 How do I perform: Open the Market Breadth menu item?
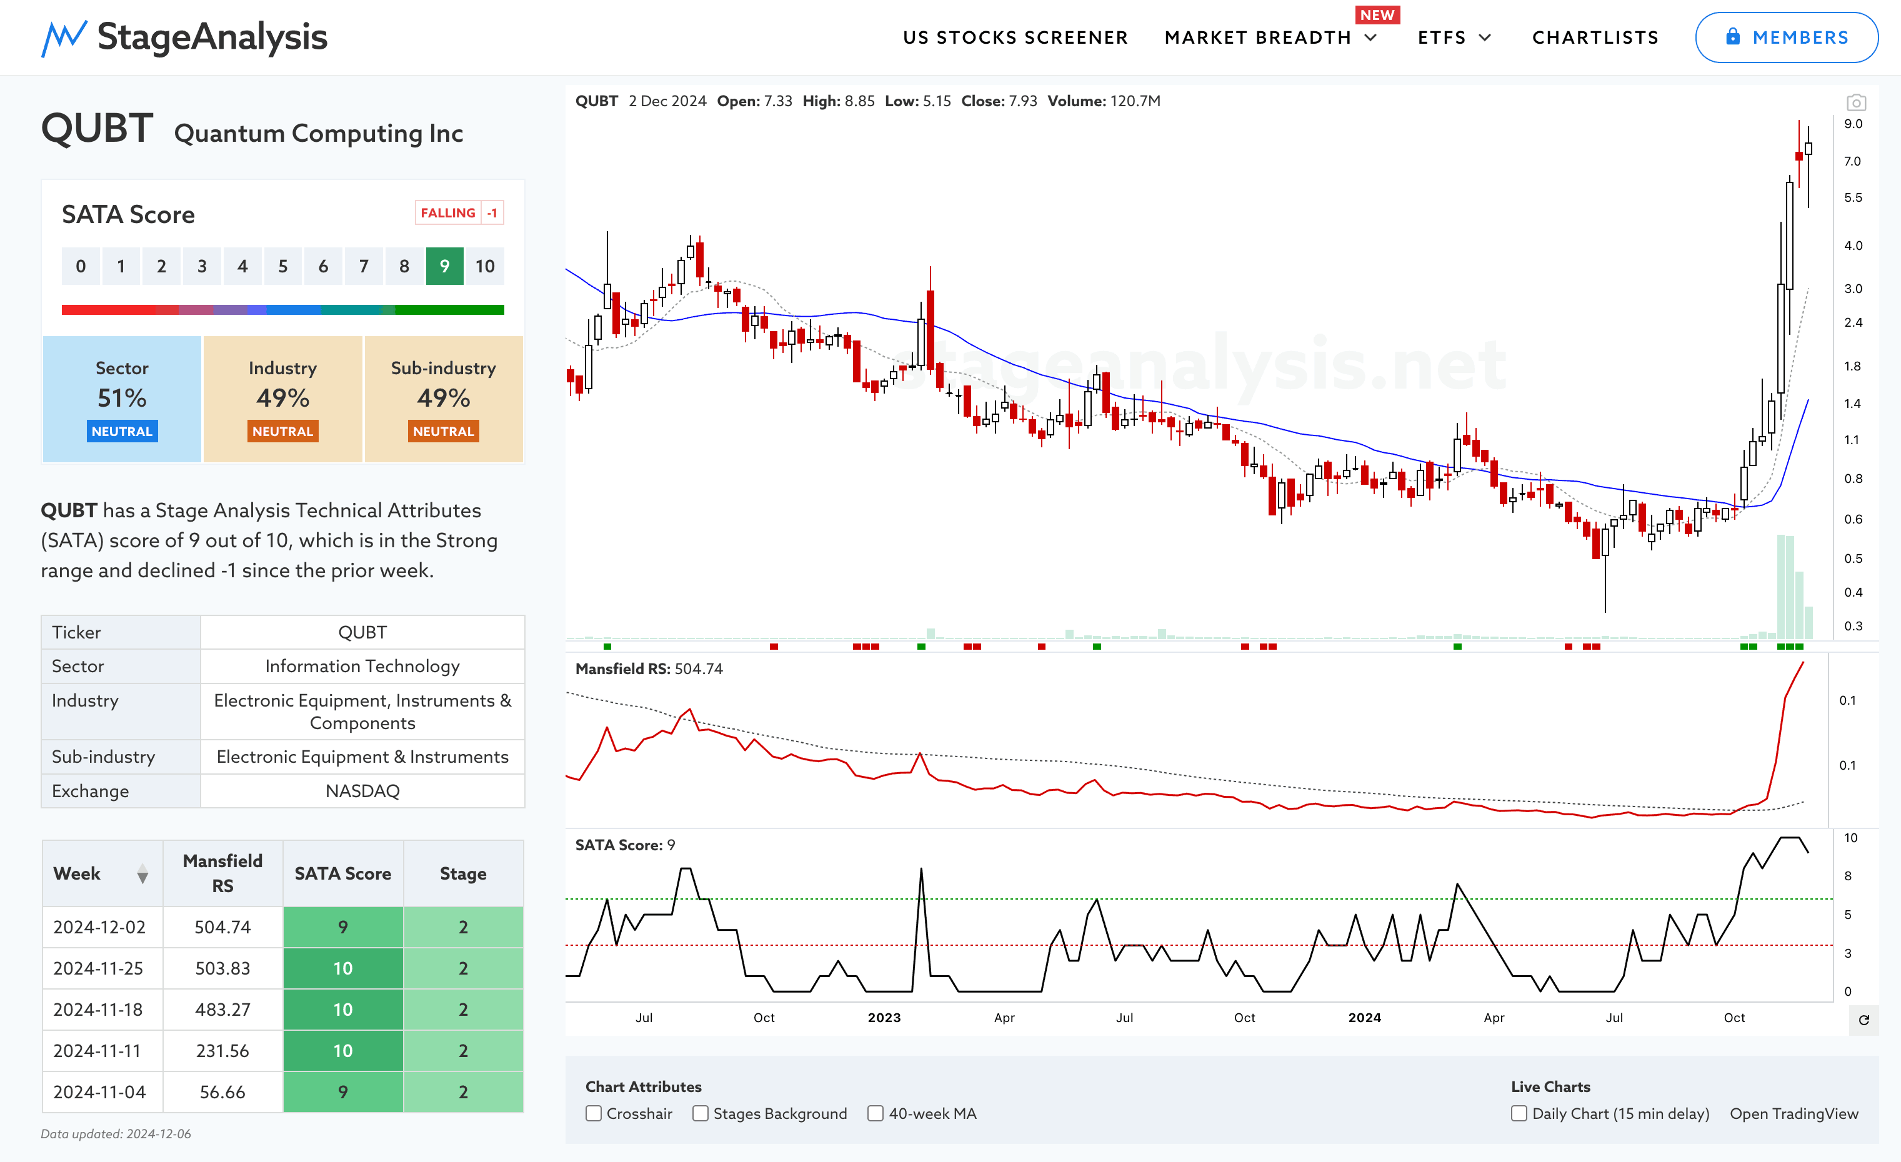pos(1257,37)
